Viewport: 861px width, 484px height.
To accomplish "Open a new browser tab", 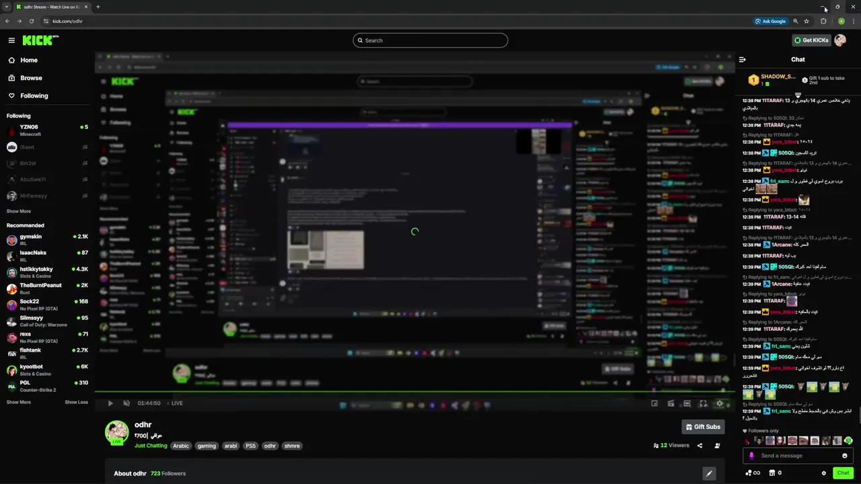I will 98,7.
